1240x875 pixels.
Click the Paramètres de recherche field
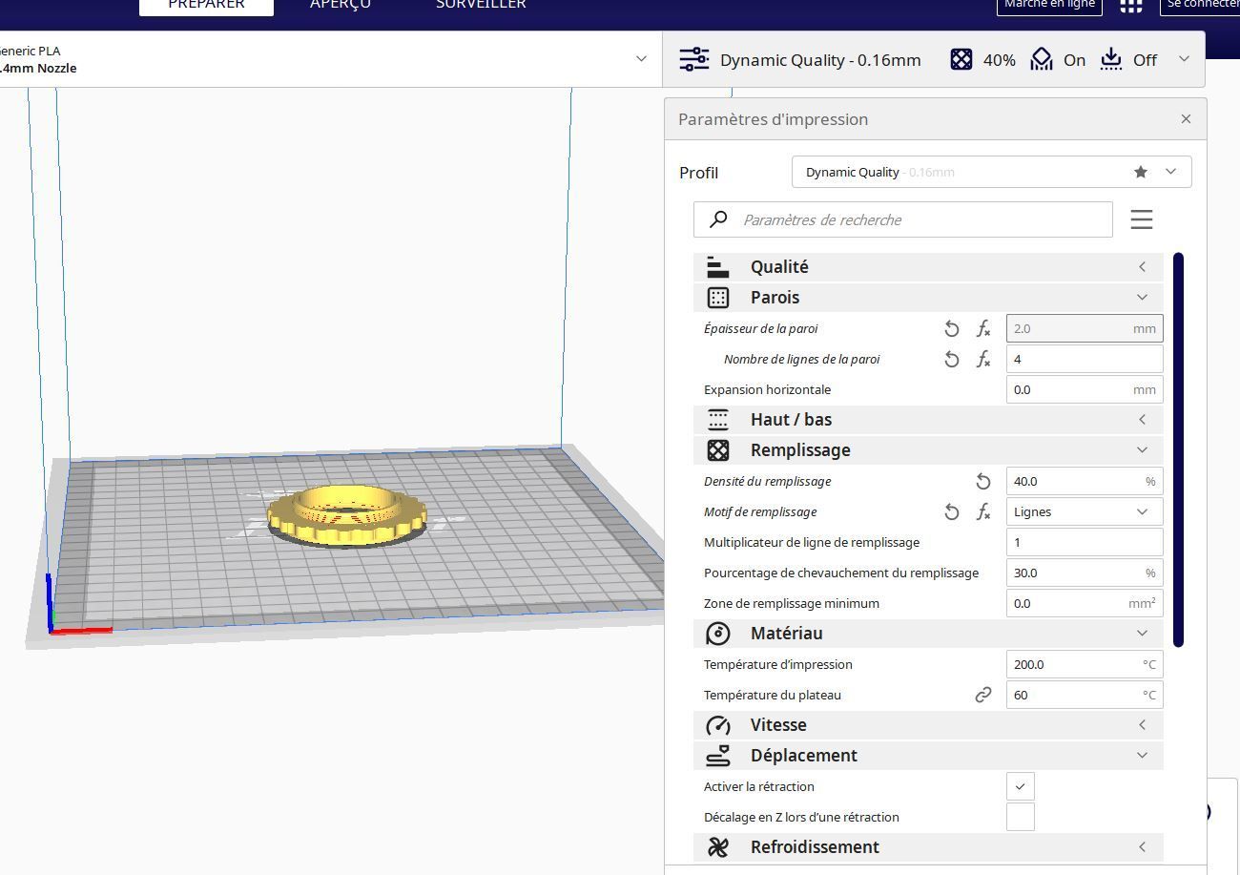(x=903, y=219)
